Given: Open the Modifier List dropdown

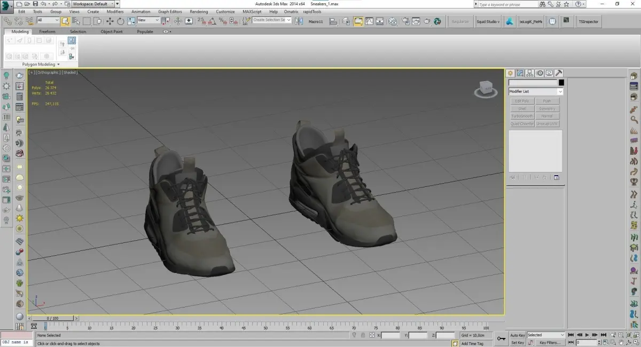Looking at the screenshot, I should [x=535, y=92].
